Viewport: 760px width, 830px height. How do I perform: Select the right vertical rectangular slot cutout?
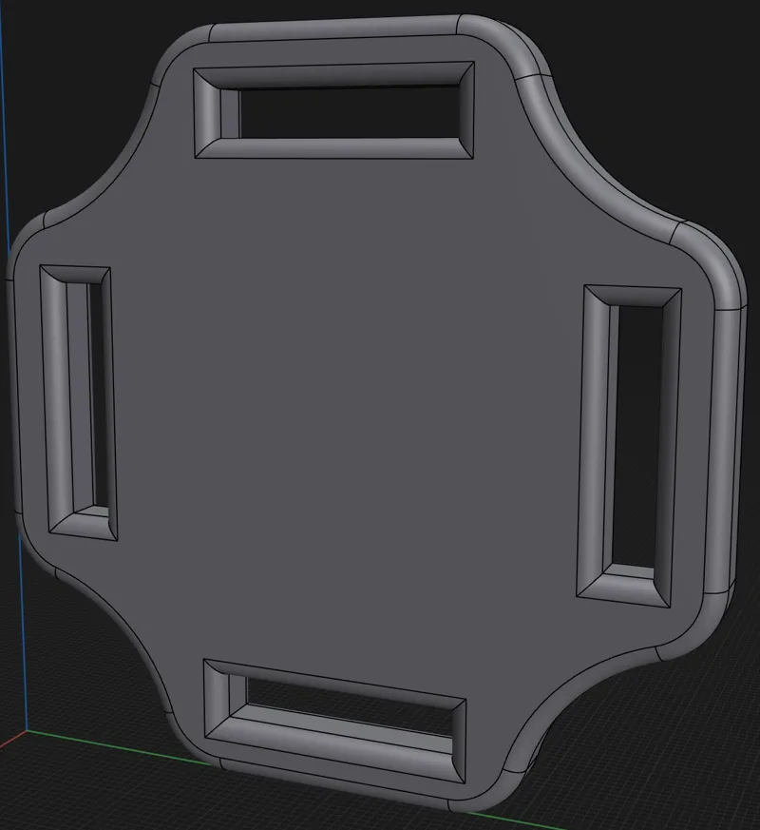pyautogui.click(x=628, y=446)
